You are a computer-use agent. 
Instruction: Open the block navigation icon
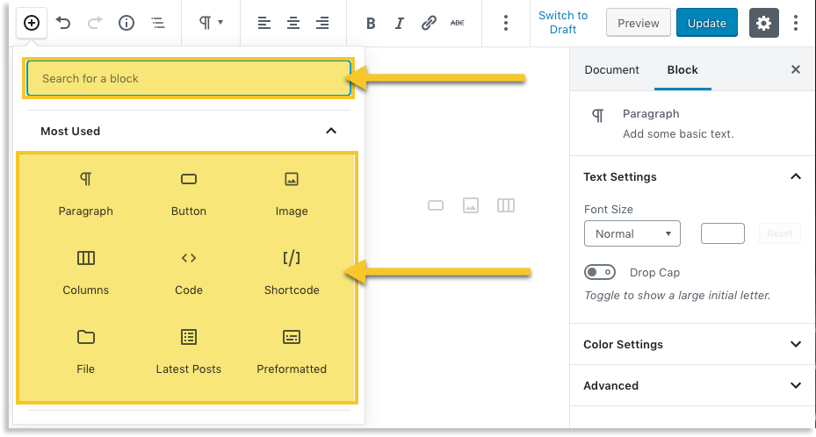(x=157, y=23)
